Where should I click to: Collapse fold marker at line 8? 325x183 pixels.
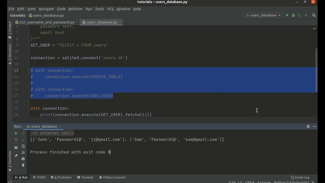coord(29,39)
